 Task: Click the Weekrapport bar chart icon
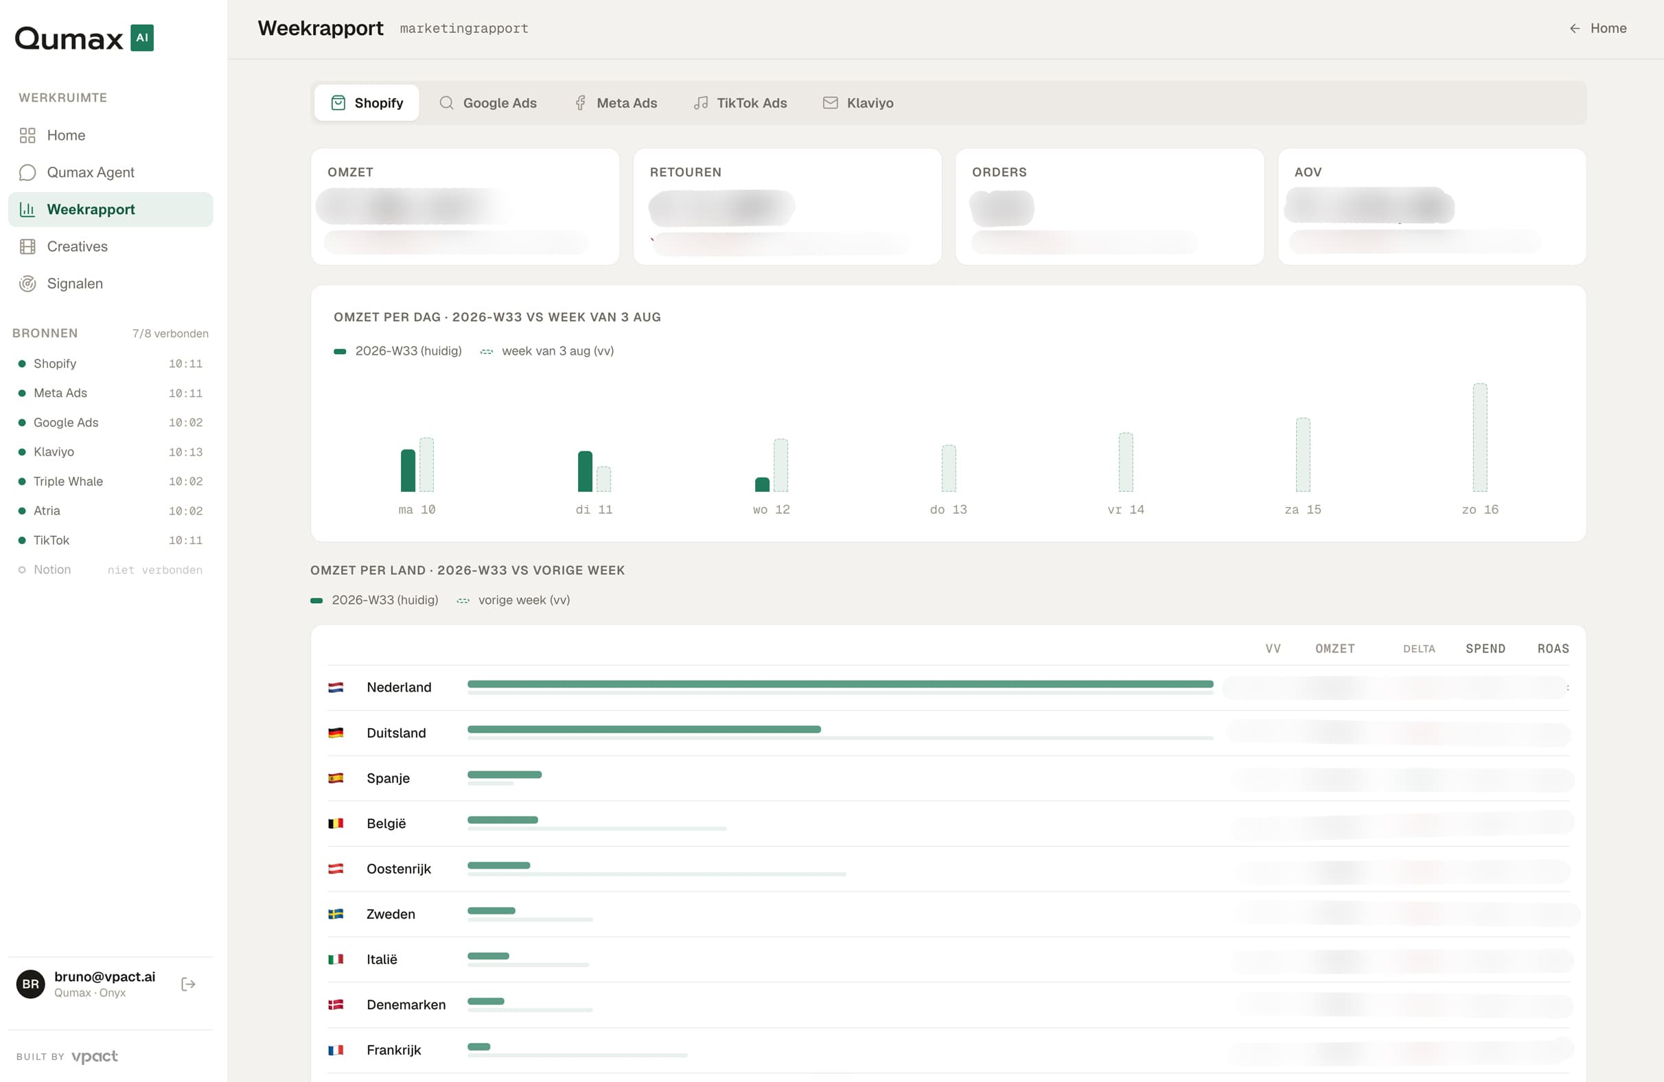pyautogui.click(x=27, y=209)
